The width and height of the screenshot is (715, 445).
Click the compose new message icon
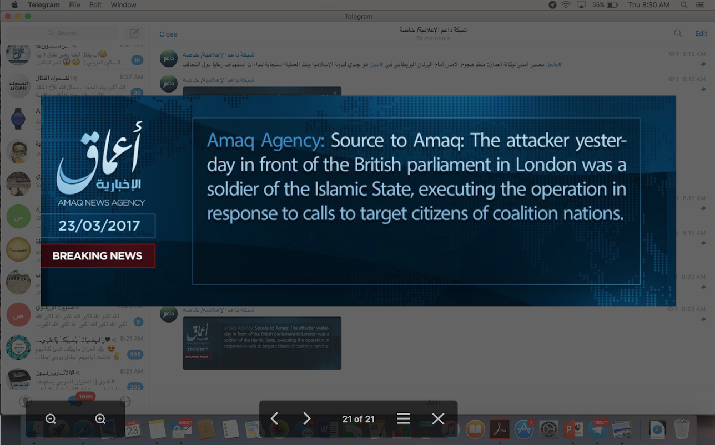pyautogui.click(x=134, y=33)
